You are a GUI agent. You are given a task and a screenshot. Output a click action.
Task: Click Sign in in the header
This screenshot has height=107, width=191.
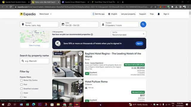click(166, 14)
